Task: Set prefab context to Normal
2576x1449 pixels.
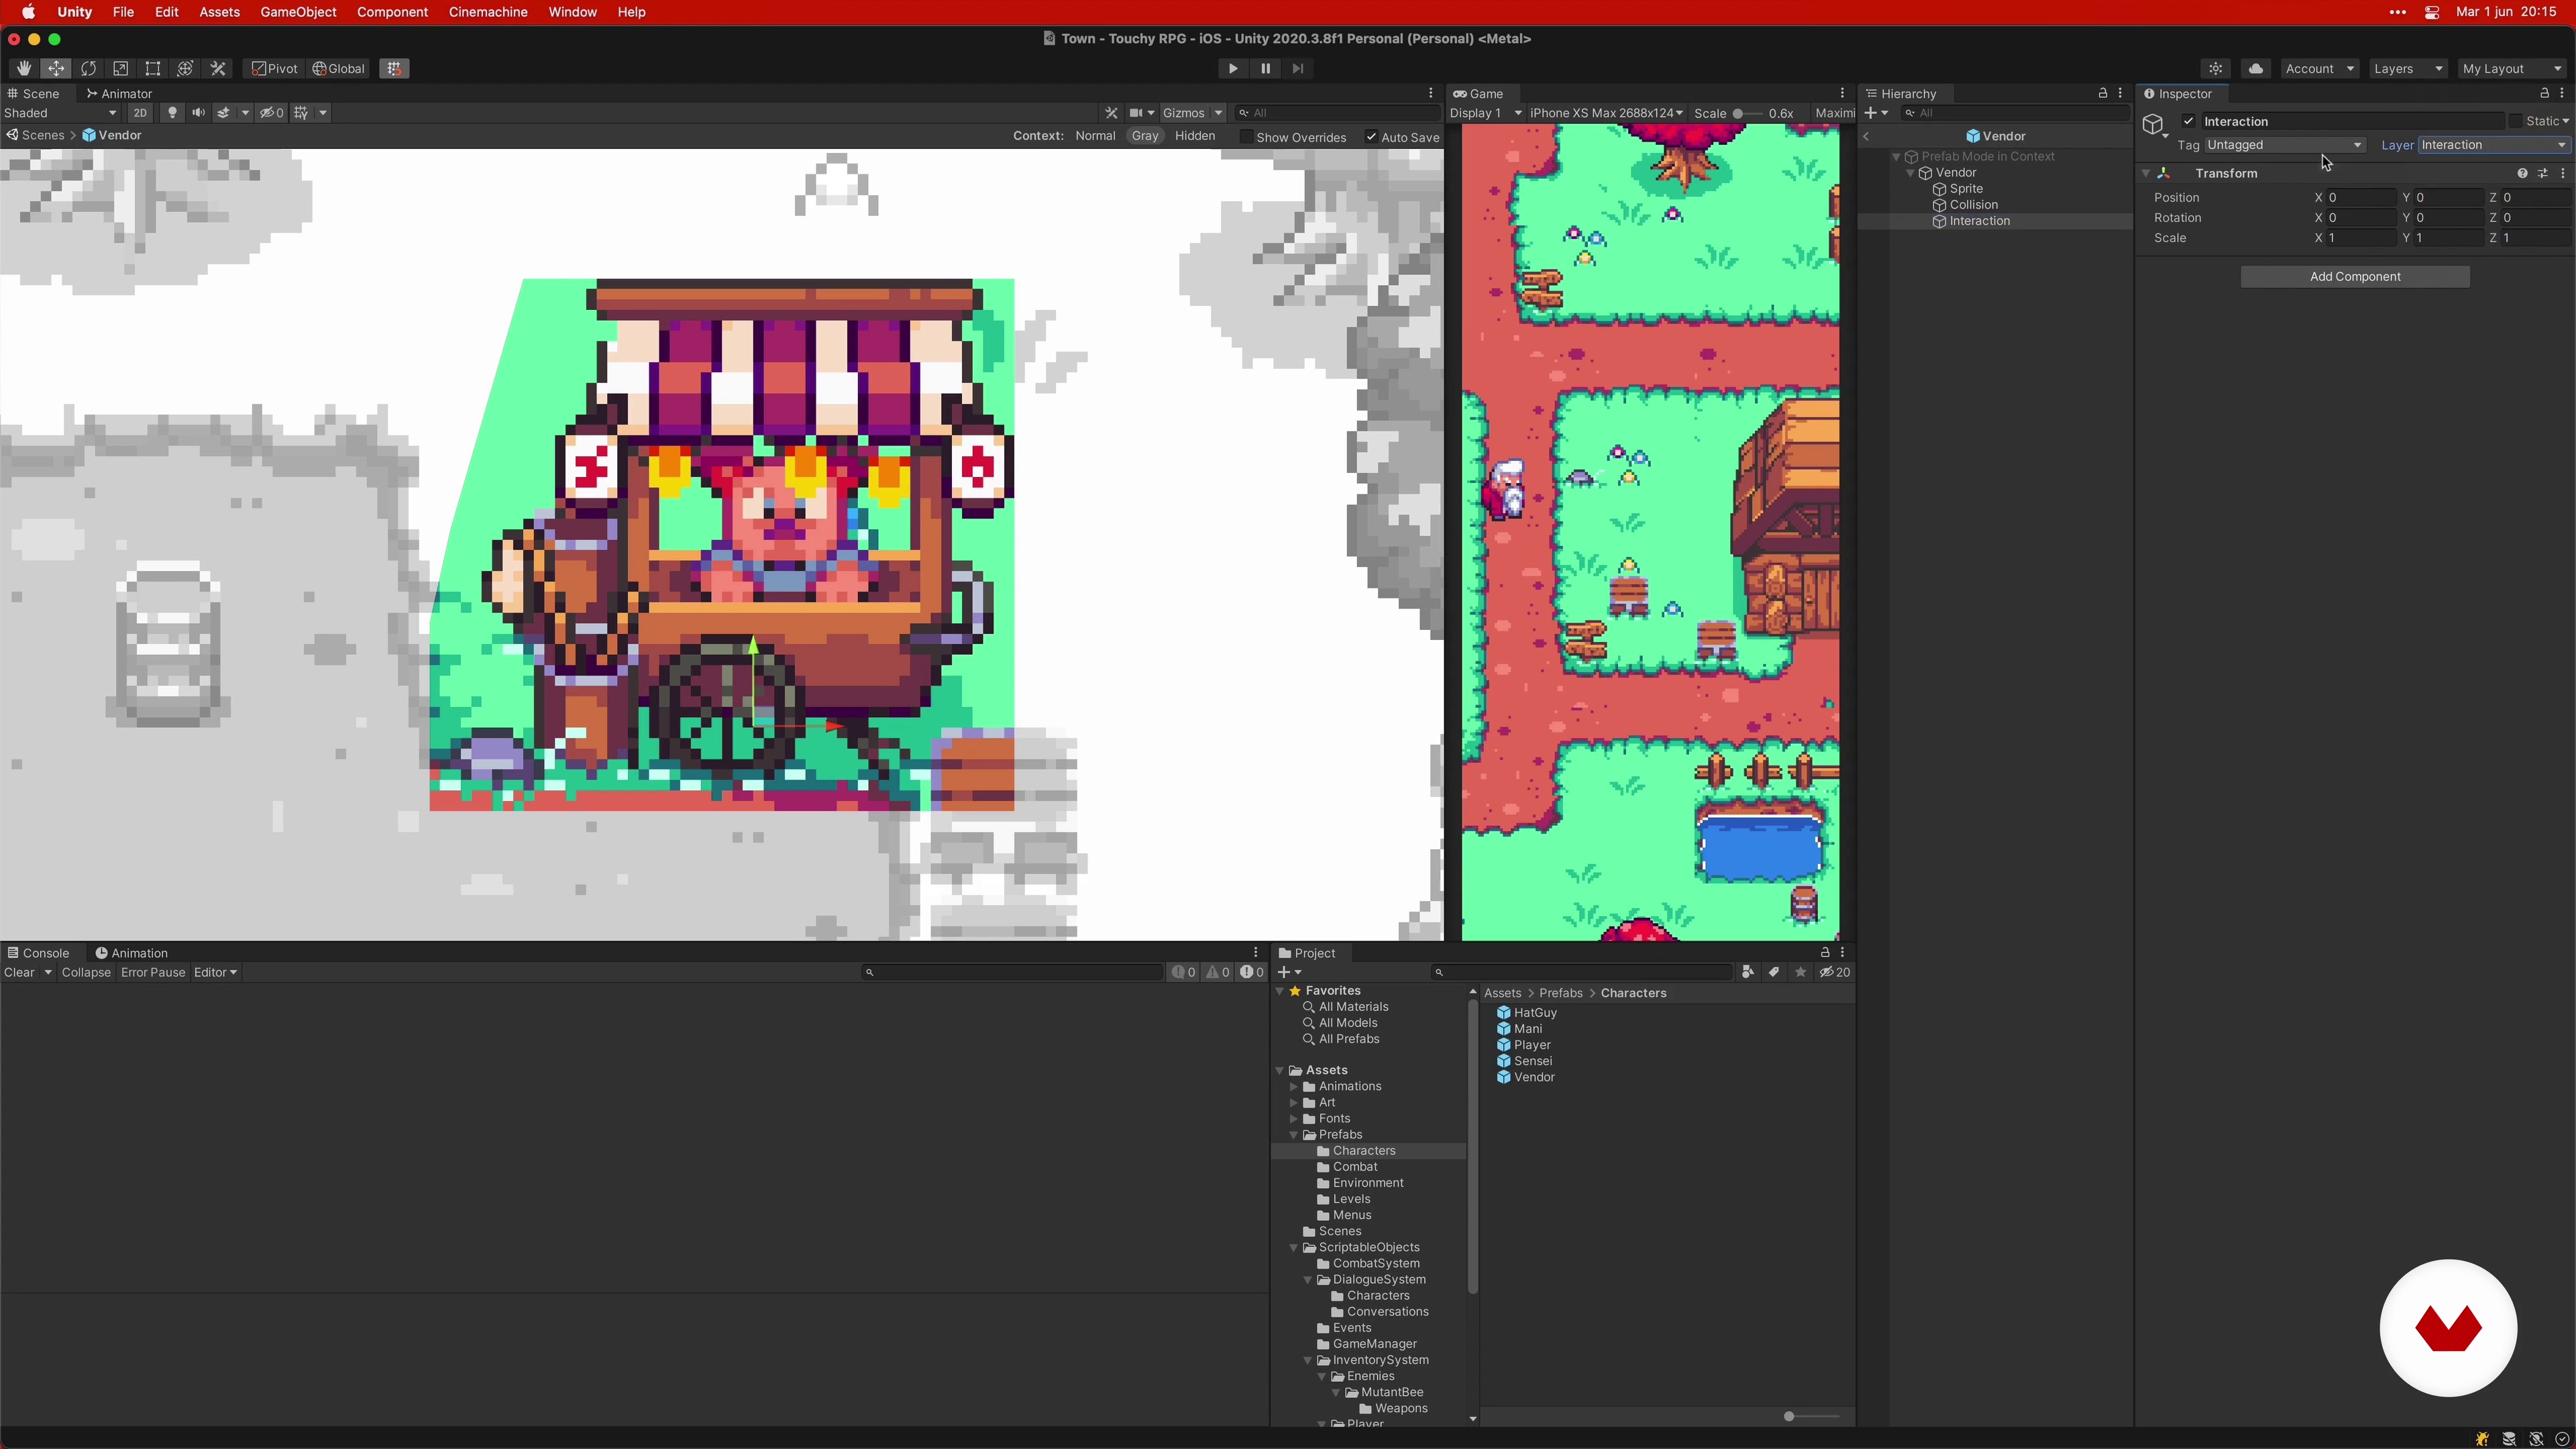Action: point(1095,136)
